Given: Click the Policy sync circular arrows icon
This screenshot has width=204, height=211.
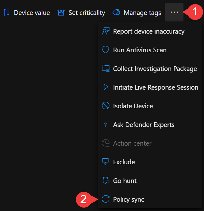Looking at the screenshot, I should coord(106,199).
